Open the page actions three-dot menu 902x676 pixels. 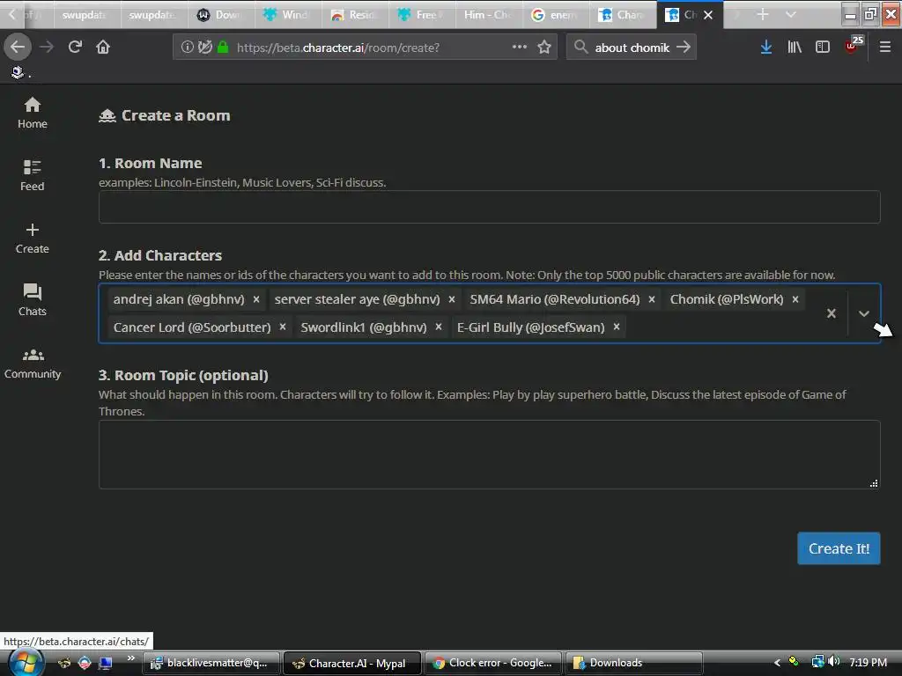click(520, 47)
